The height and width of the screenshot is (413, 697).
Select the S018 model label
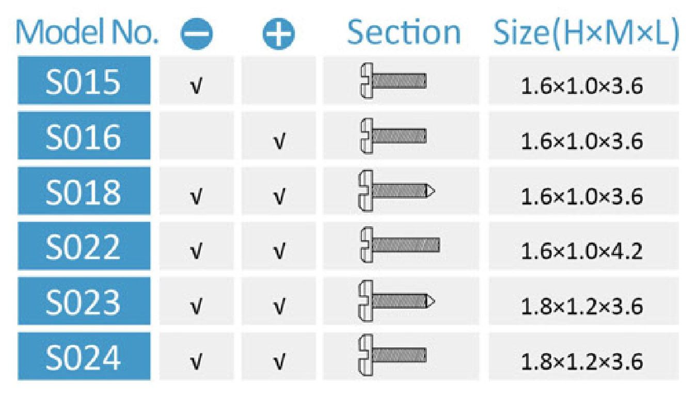point(84,191)
